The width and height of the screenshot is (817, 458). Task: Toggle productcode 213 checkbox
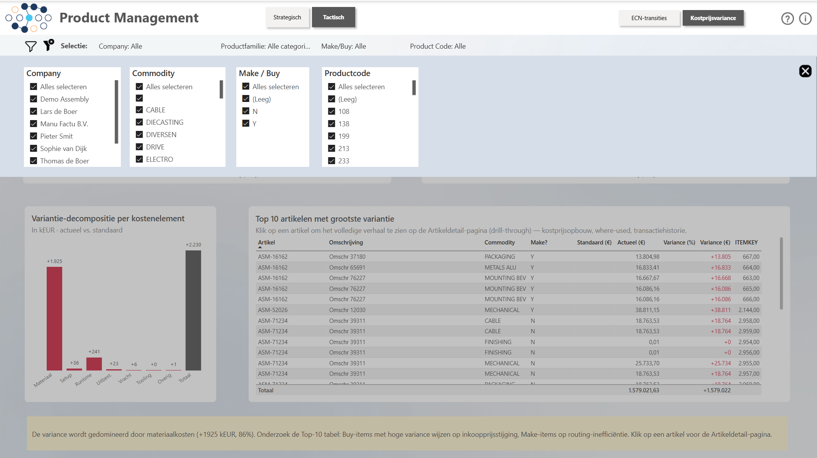point(332,149)
